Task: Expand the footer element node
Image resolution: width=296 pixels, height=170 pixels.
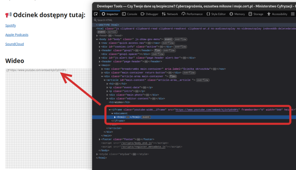Action: pyautogui.click(x=100, y=139)
